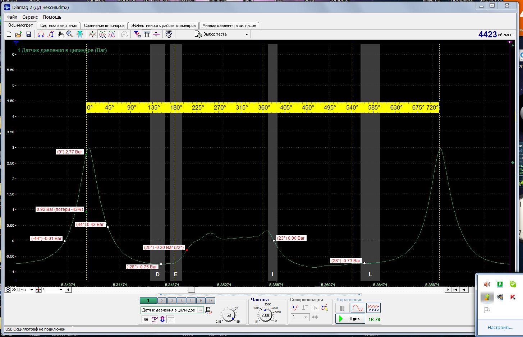Image resolution: width=523 pixels, height=337 pixels.
Task: Click the overlapping sine waves icon
Action: [x=112, y=34]
